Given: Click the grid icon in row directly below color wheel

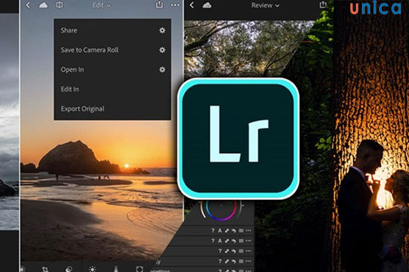Looking at the screenshot, I should [x=241, y=231].
